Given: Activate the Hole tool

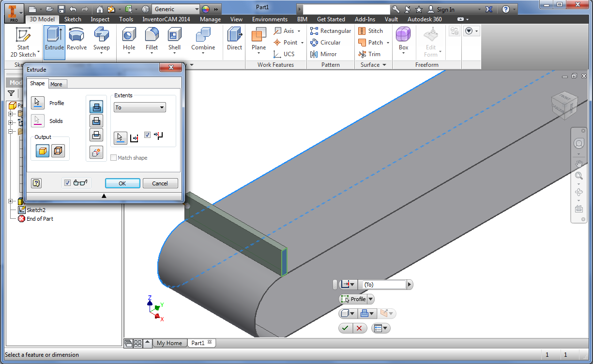Looking at the screenshot, I should tap(129, 39).
